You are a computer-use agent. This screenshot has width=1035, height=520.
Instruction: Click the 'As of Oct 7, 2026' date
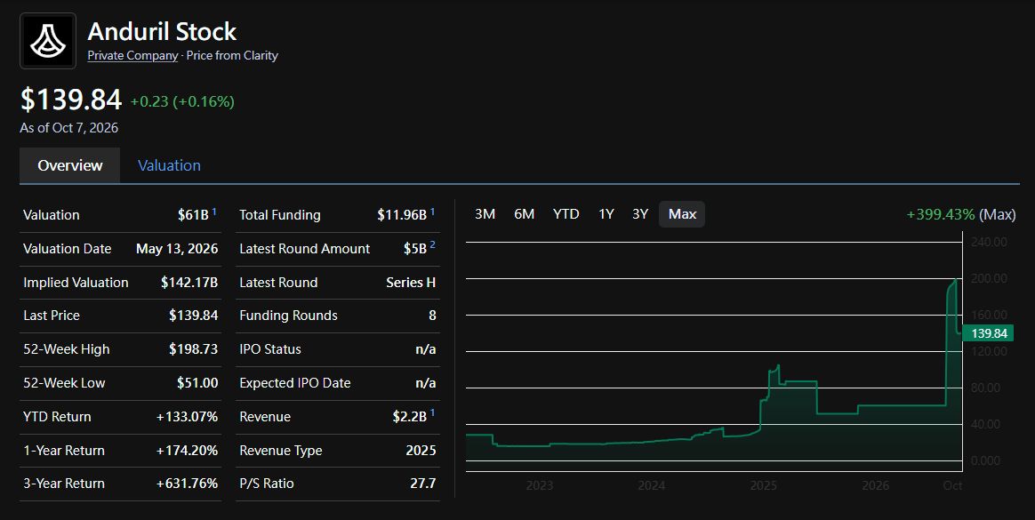[69, 128]
